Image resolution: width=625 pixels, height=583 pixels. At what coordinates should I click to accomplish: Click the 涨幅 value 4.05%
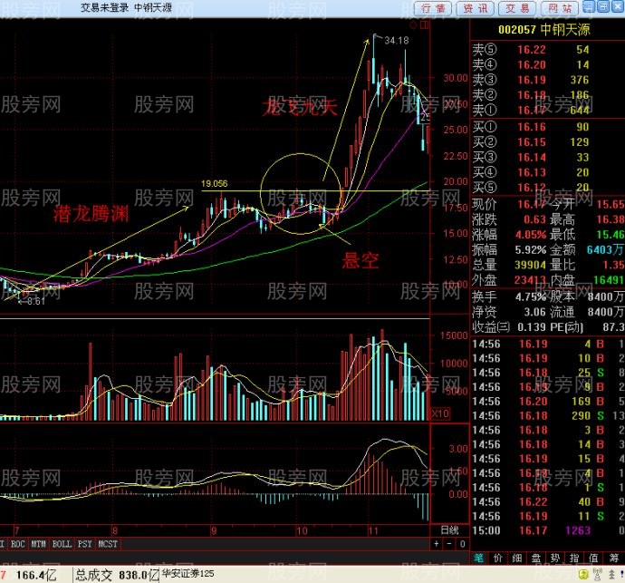coord(531,235)
